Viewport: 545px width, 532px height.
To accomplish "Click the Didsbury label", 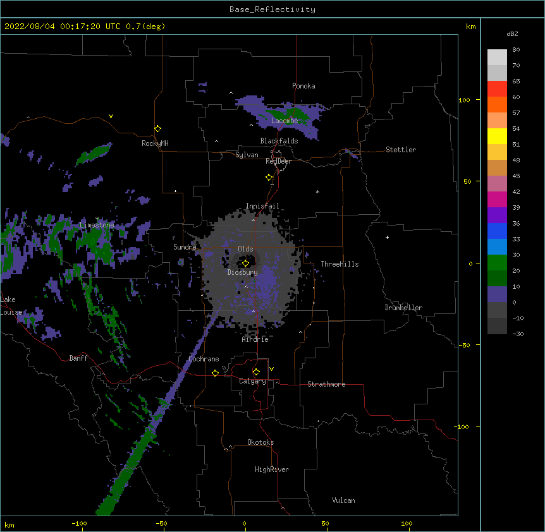I will [243, 272].
